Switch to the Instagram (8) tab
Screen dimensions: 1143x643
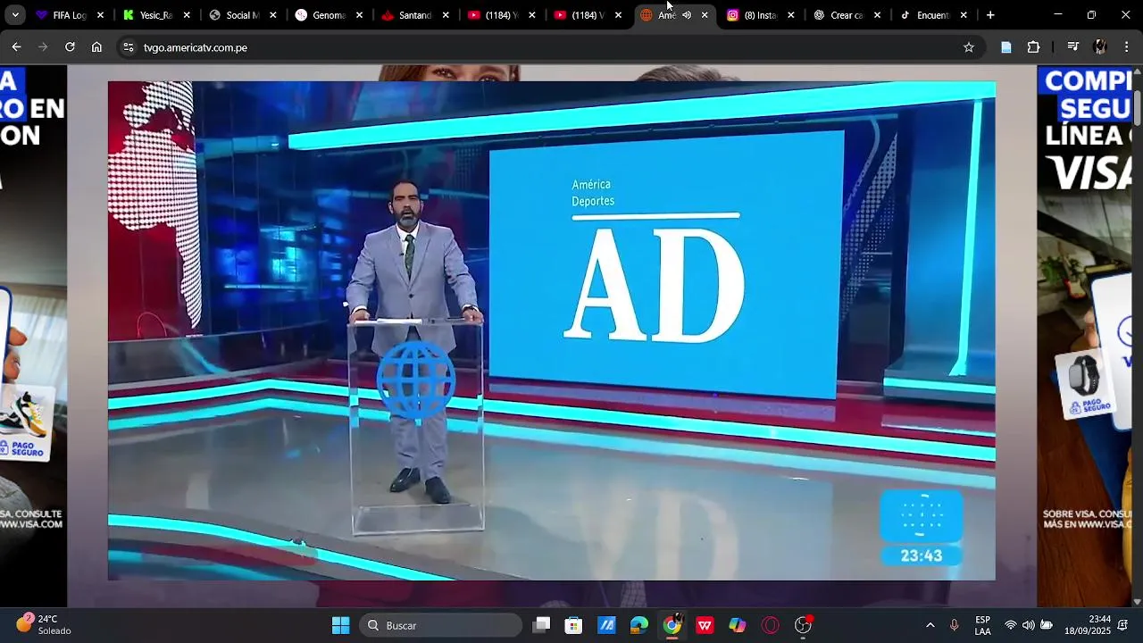[760, 15]
